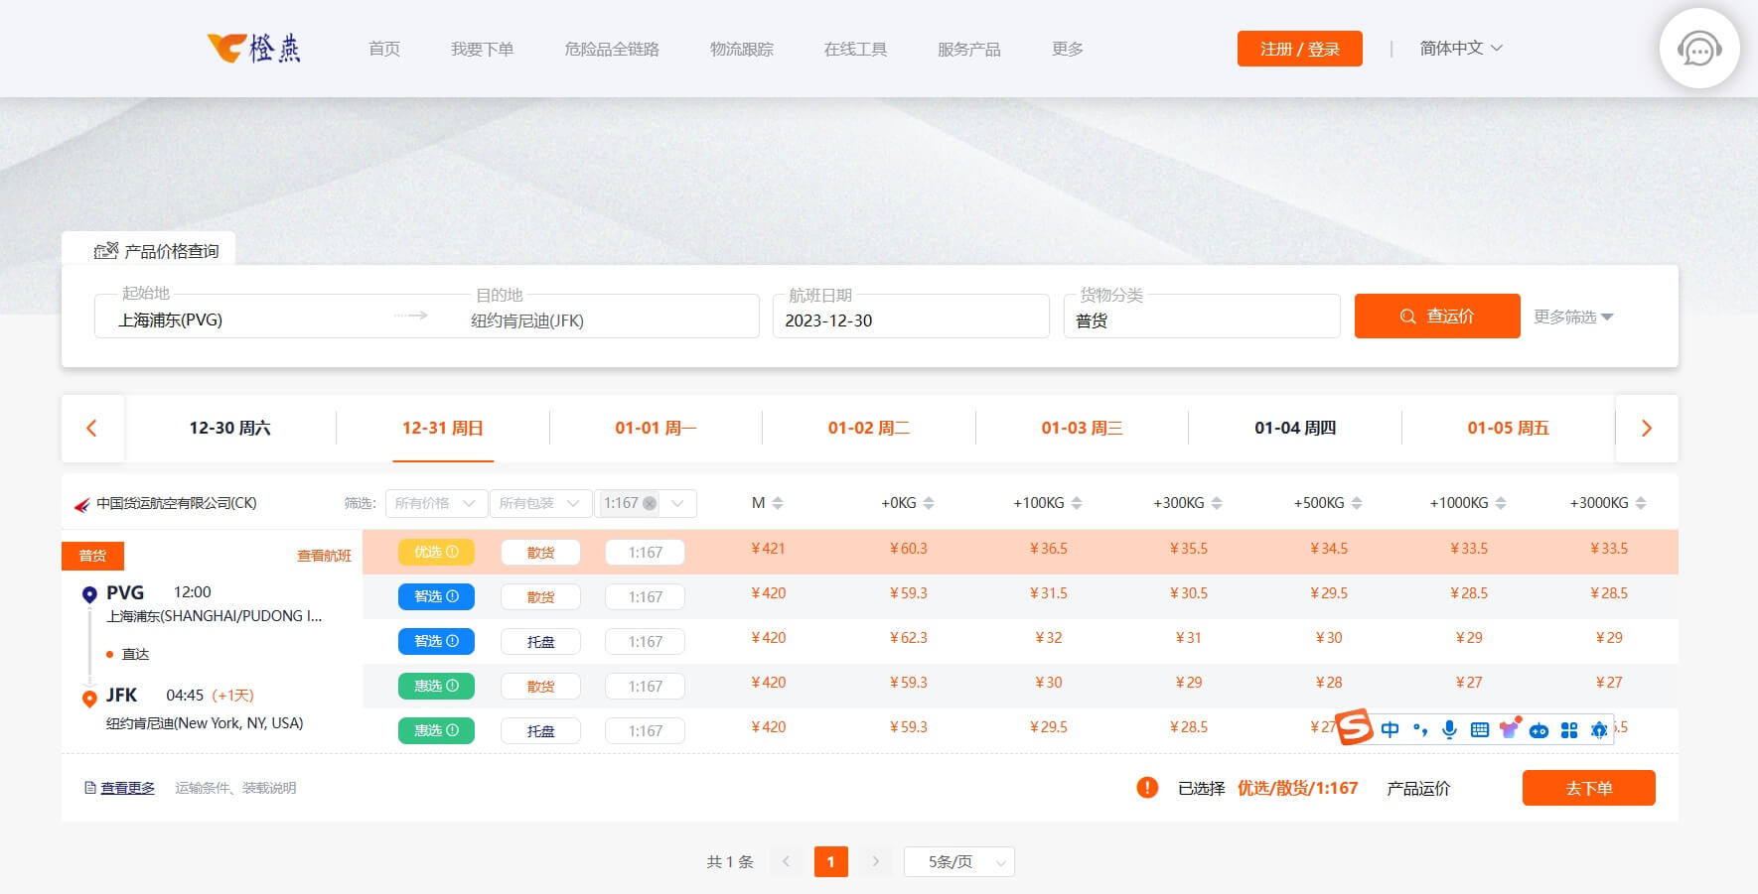Sort by the +100KG column
The height and width of the screenshot is (894, 1758).
point(1077,503)
